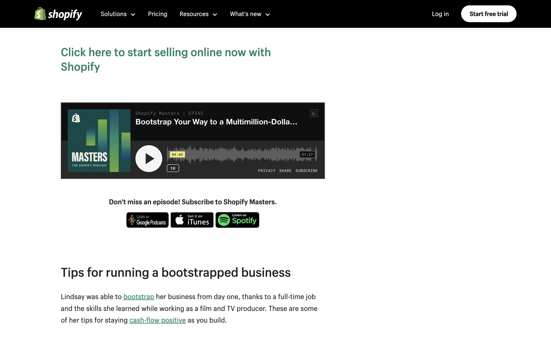Seek within the audio waveform track
The image size is (551, 344).
[x=242, y=155]
